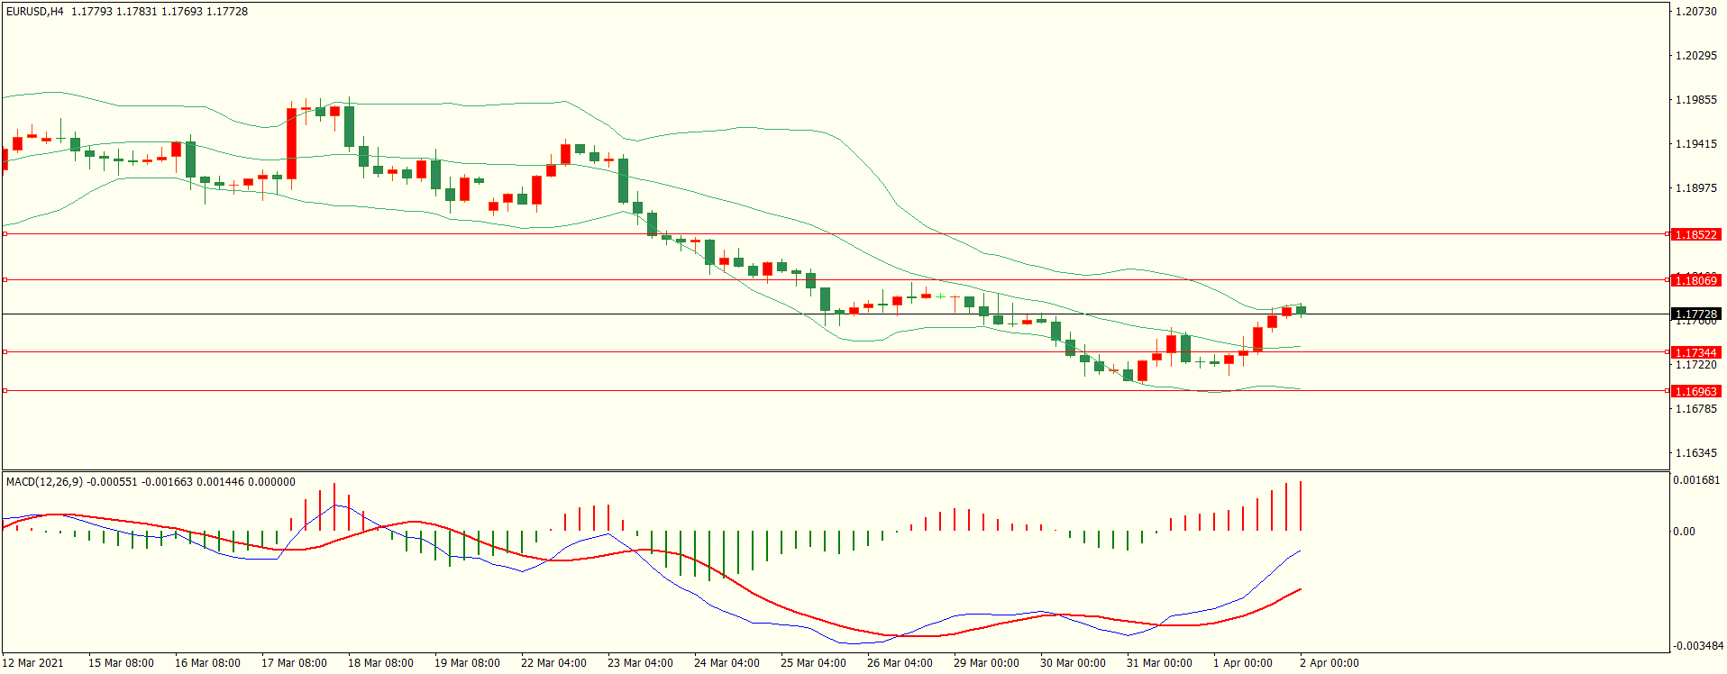Click the MACD scale value -0.003484

click(x=1698, y=646)
